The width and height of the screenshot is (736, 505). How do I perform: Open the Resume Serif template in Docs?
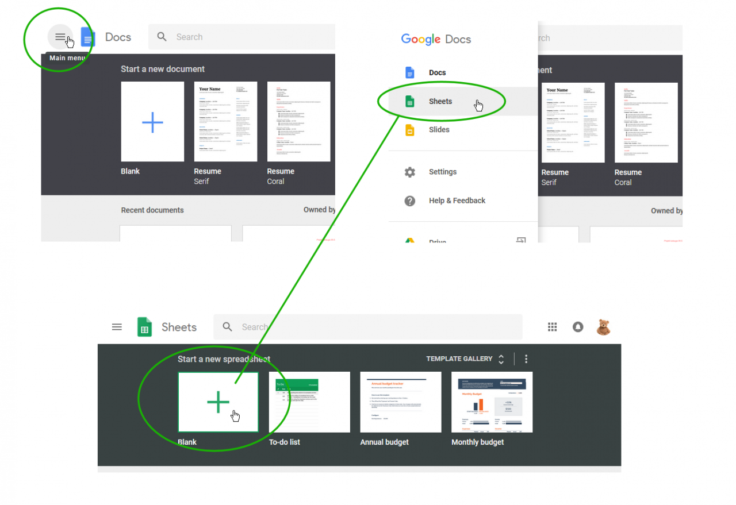(x=225, y=122)
